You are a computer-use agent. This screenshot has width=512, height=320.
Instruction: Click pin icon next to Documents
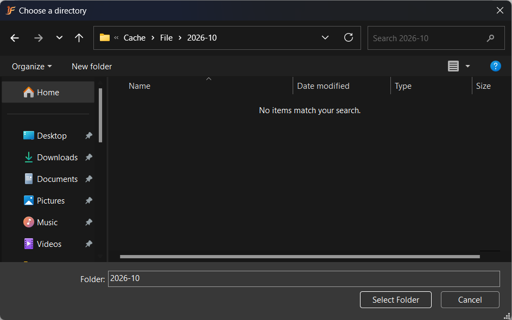(x=89, y=179)
